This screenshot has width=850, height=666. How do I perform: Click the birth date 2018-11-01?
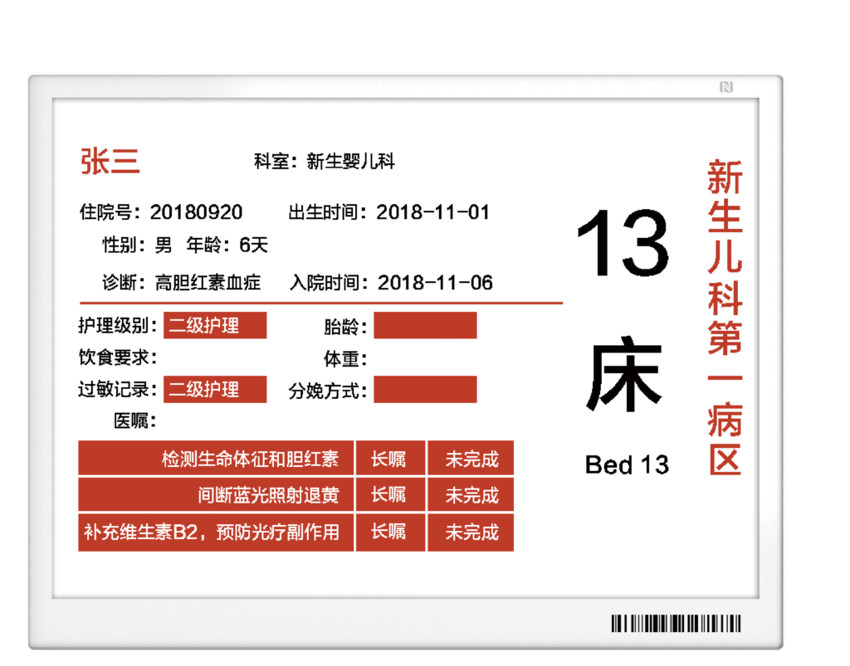pos(432,212)
